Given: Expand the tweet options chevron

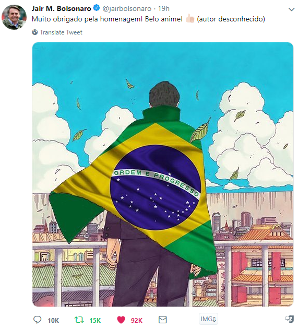Looking at the screenshot, I should [x=291, y=9].
